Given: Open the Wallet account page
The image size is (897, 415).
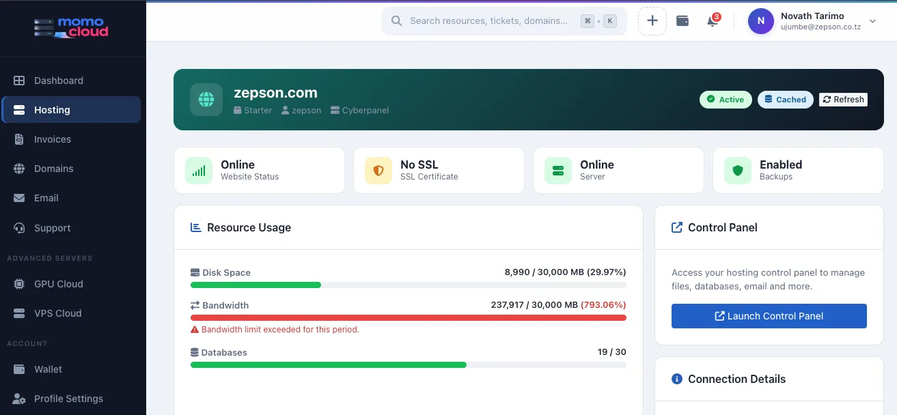Looking at the screenshot, I should coord(72,369).
